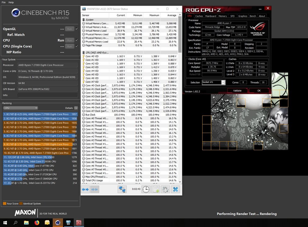This screenshot has height=227, width=308.
Task: Click the Maximum column header in HWiNFO
Action: point(152,15)
